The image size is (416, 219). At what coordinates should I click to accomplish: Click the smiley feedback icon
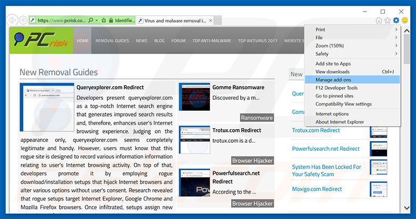click(x=404, y=20)
